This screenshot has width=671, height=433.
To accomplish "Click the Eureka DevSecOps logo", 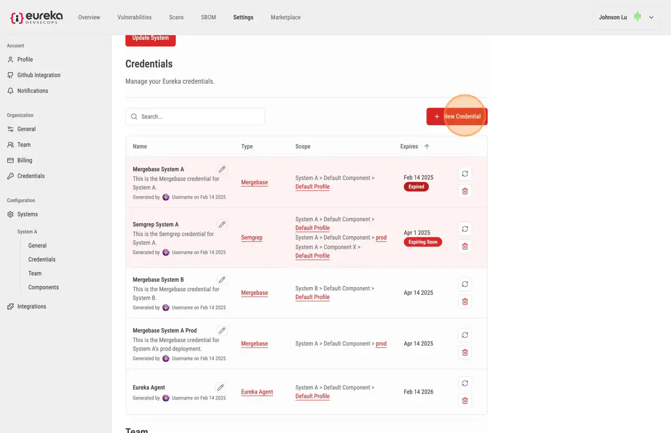I will click(x=37, y=17).
